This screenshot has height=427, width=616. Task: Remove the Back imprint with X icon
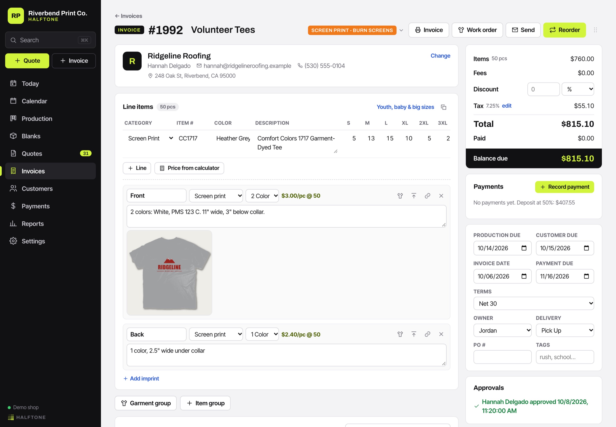(x=441, y=334)
